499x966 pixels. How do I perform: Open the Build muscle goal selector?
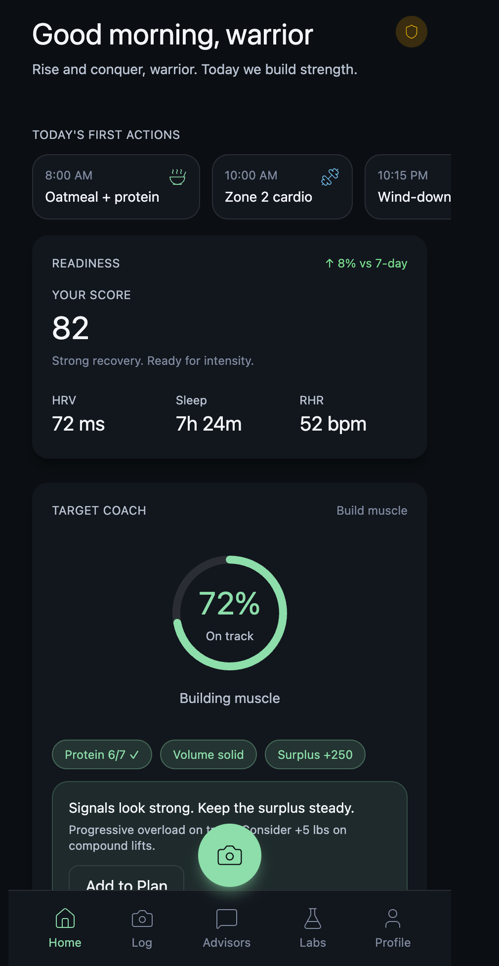[372, 511]
